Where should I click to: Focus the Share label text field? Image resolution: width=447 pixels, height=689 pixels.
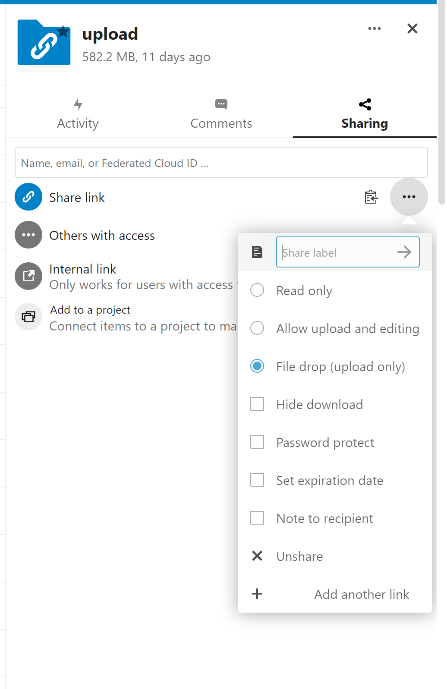[348, 252]
